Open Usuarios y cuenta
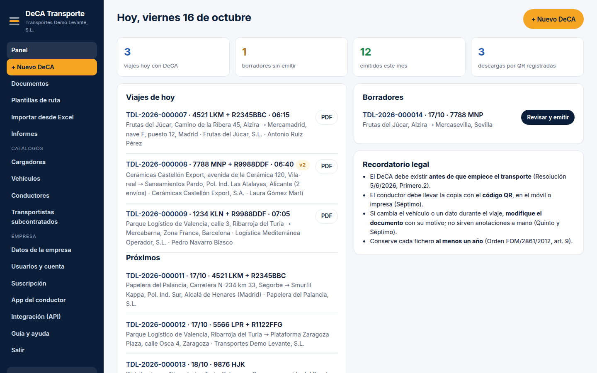Screen dimensions: 597x373 click(x=52, y=266)
